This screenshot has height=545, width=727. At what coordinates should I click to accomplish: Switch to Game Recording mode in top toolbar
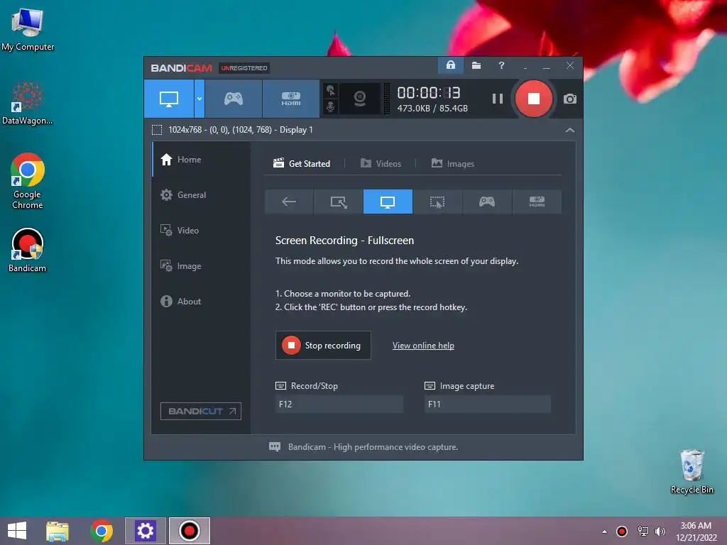(234, 98)
